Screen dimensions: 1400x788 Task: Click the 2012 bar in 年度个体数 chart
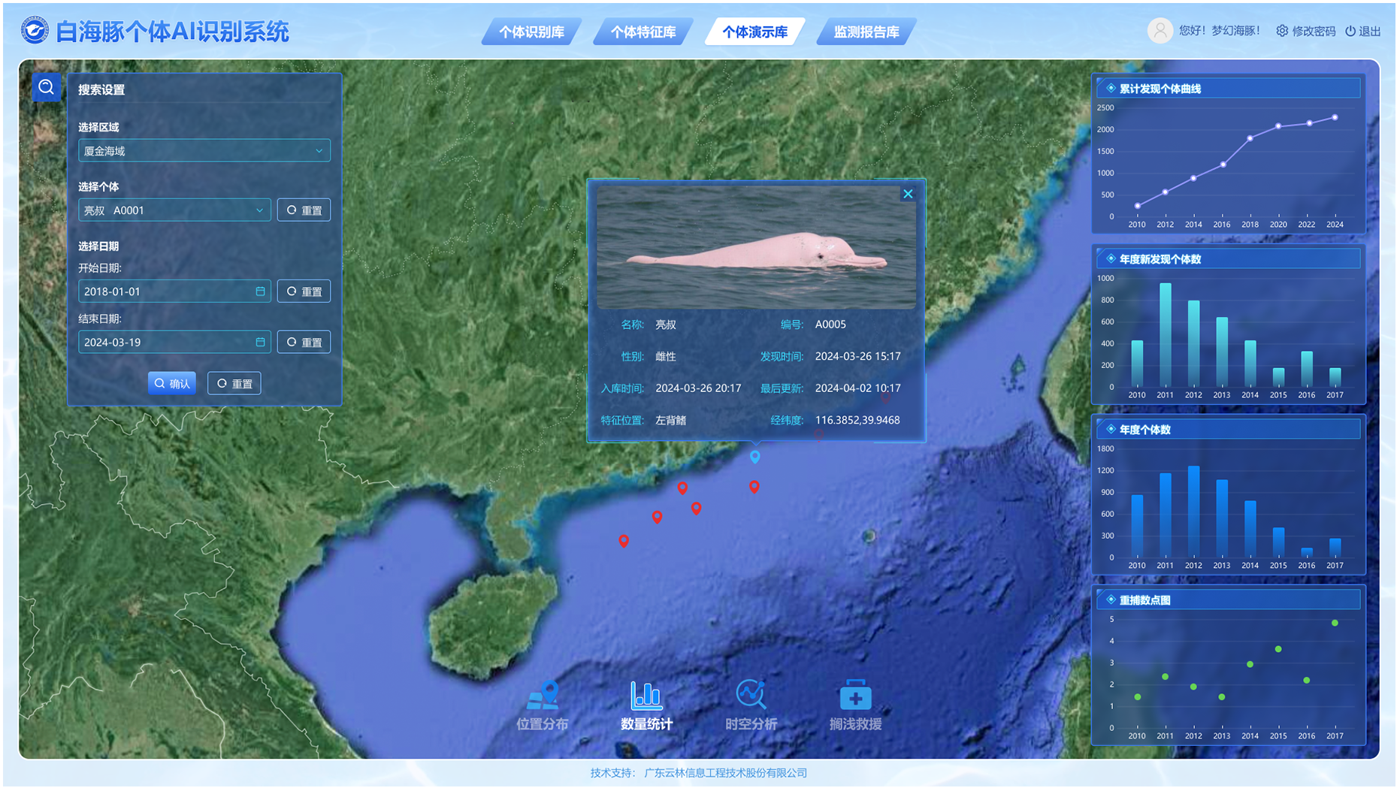1193,512
